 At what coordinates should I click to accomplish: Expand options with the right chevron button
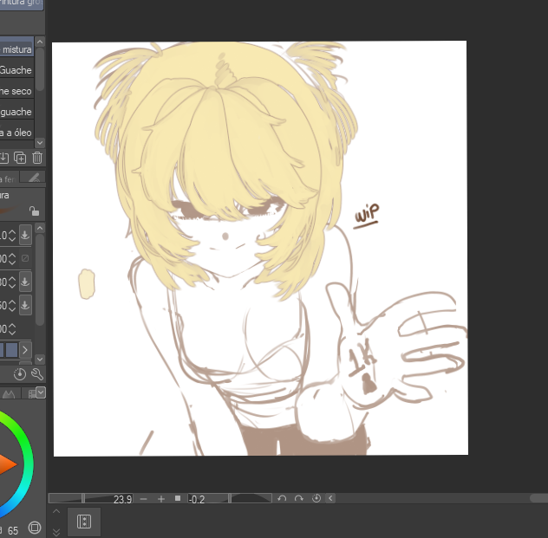(25, 350)
